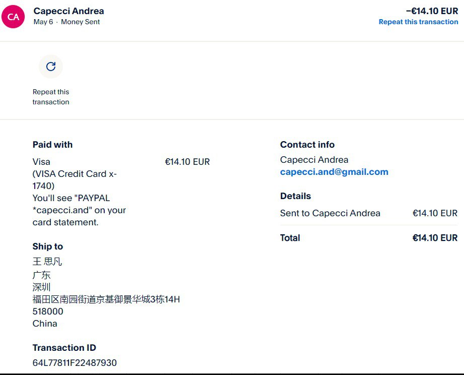Click the "Contact info" heading
This screenshot has height=375, width=464.
(307, 145)
